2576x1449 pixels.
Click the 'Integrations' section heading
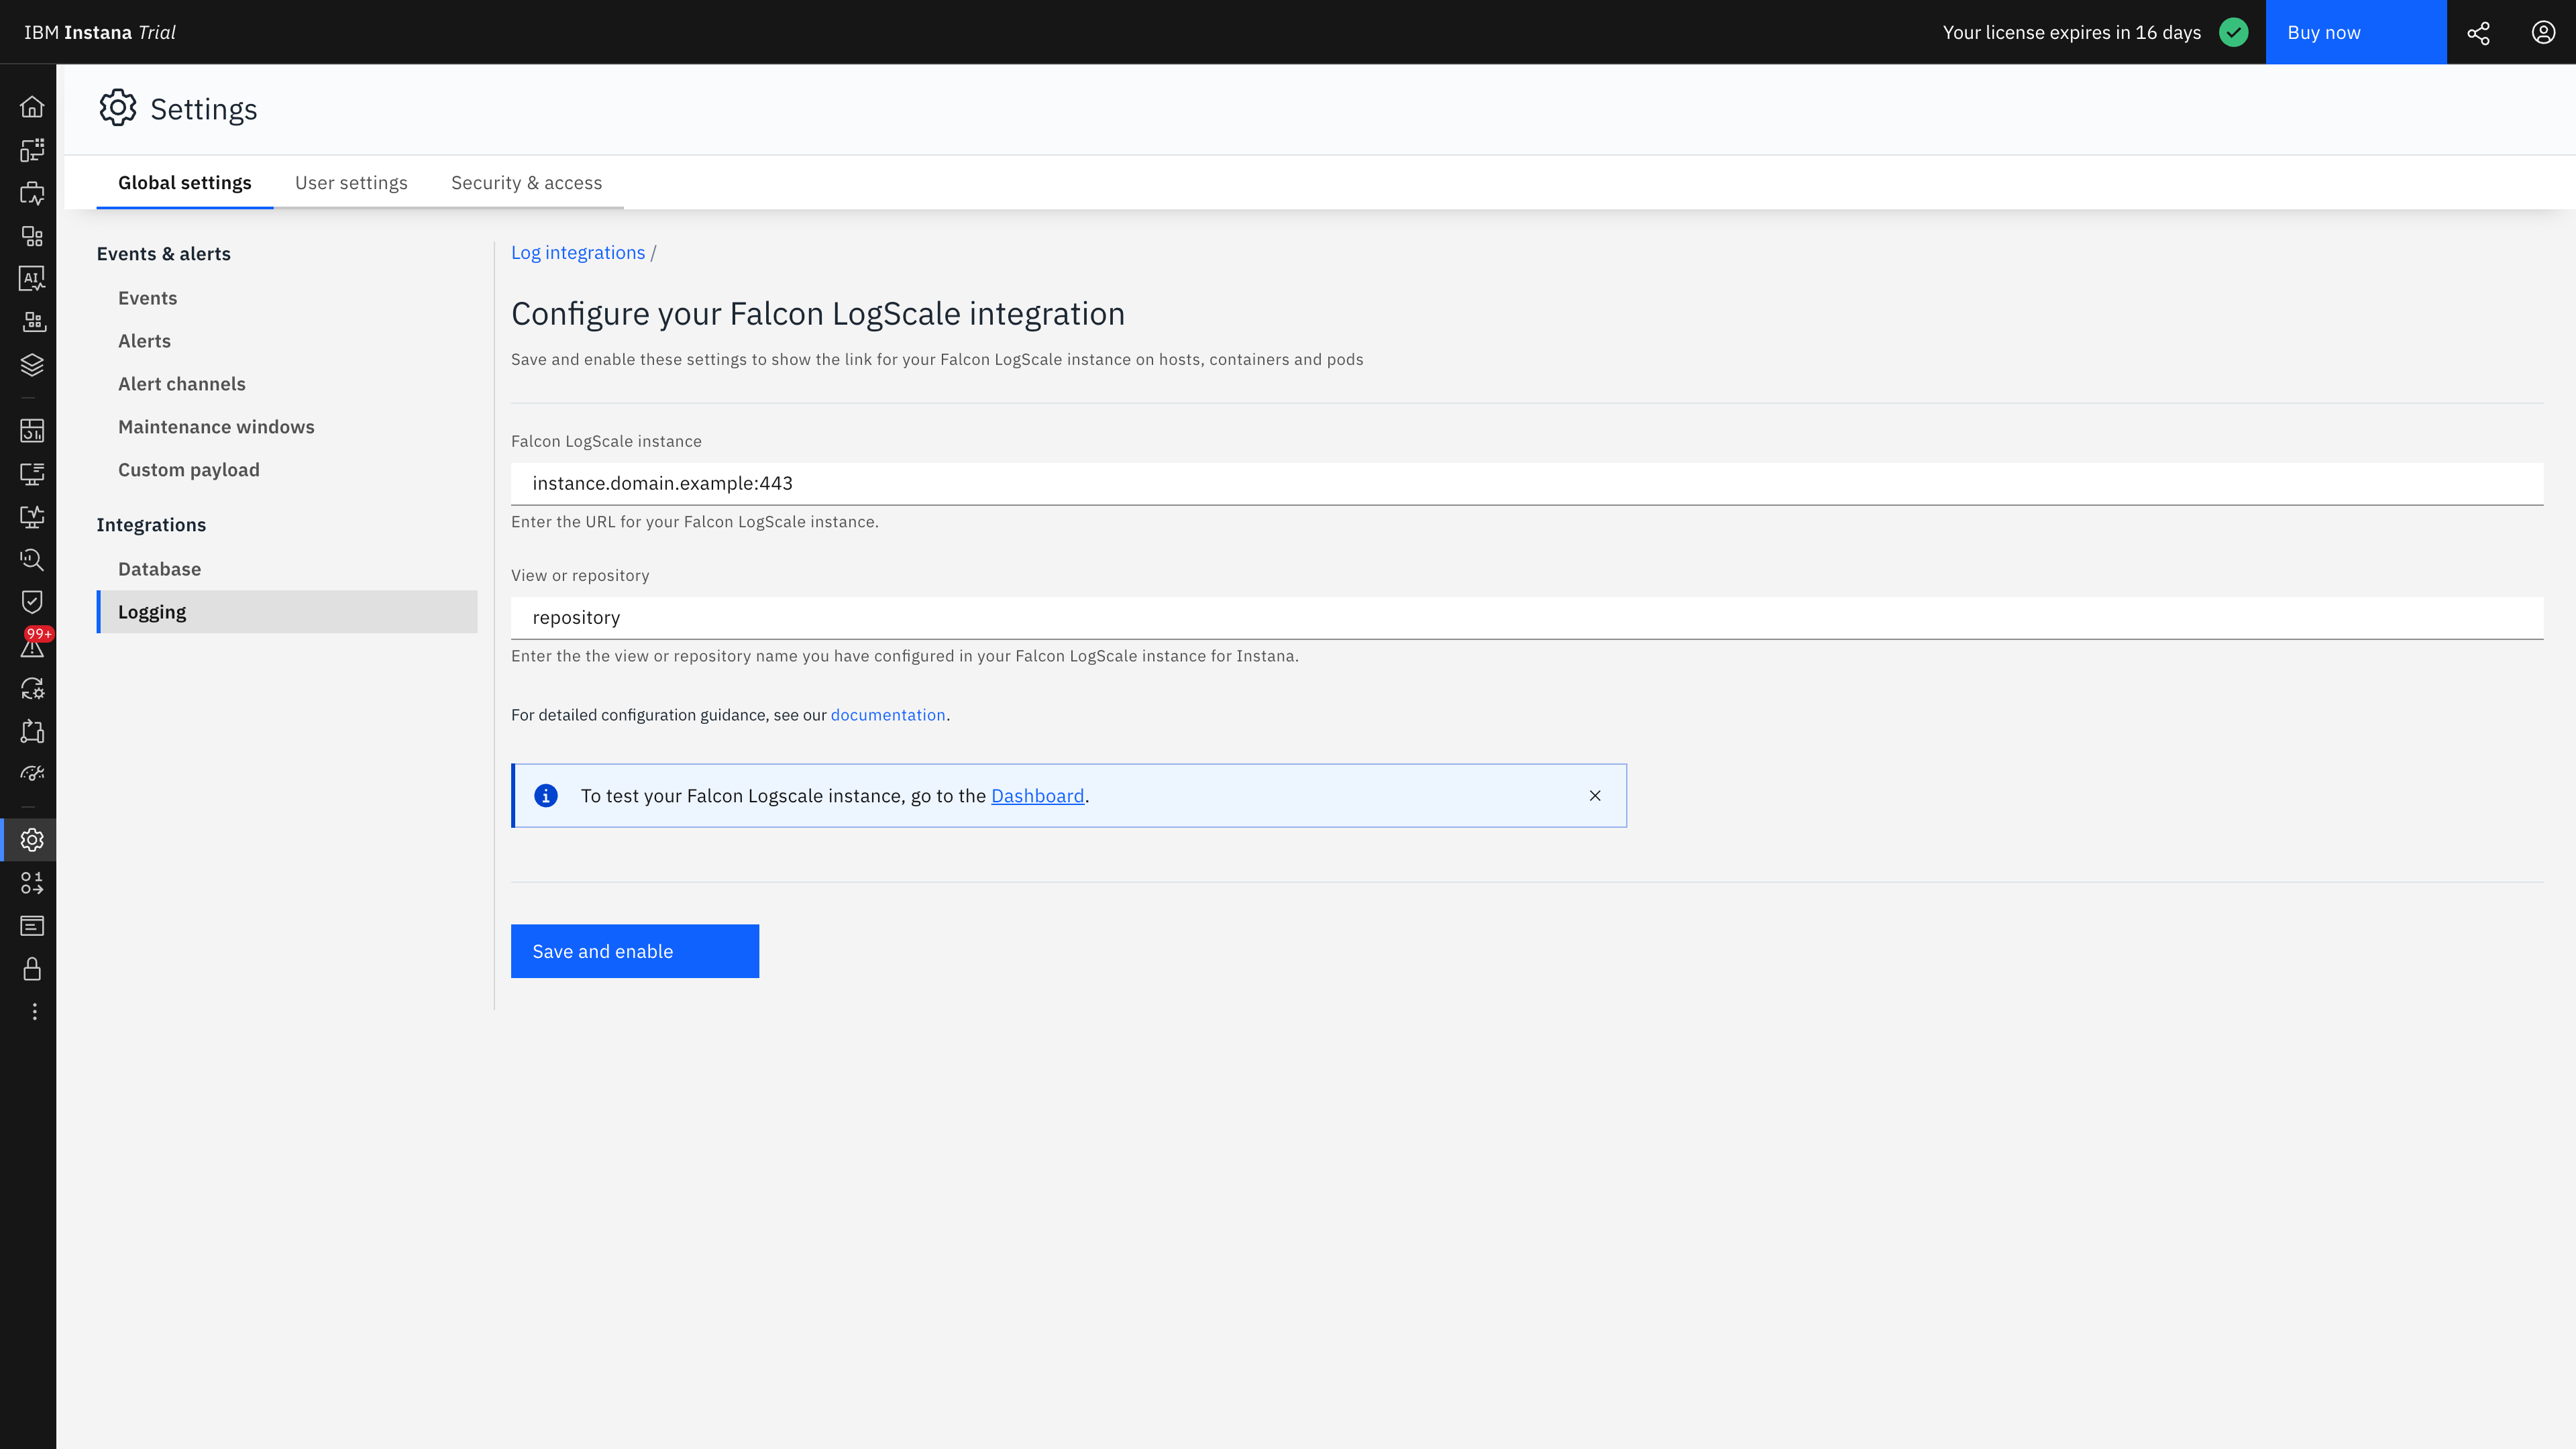pyautogui.click(x=151, y=525)
